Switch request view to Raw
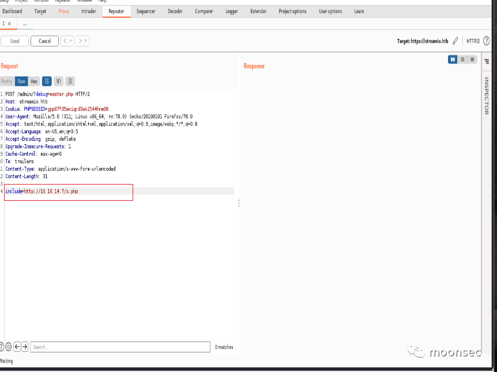 (21, 81)
